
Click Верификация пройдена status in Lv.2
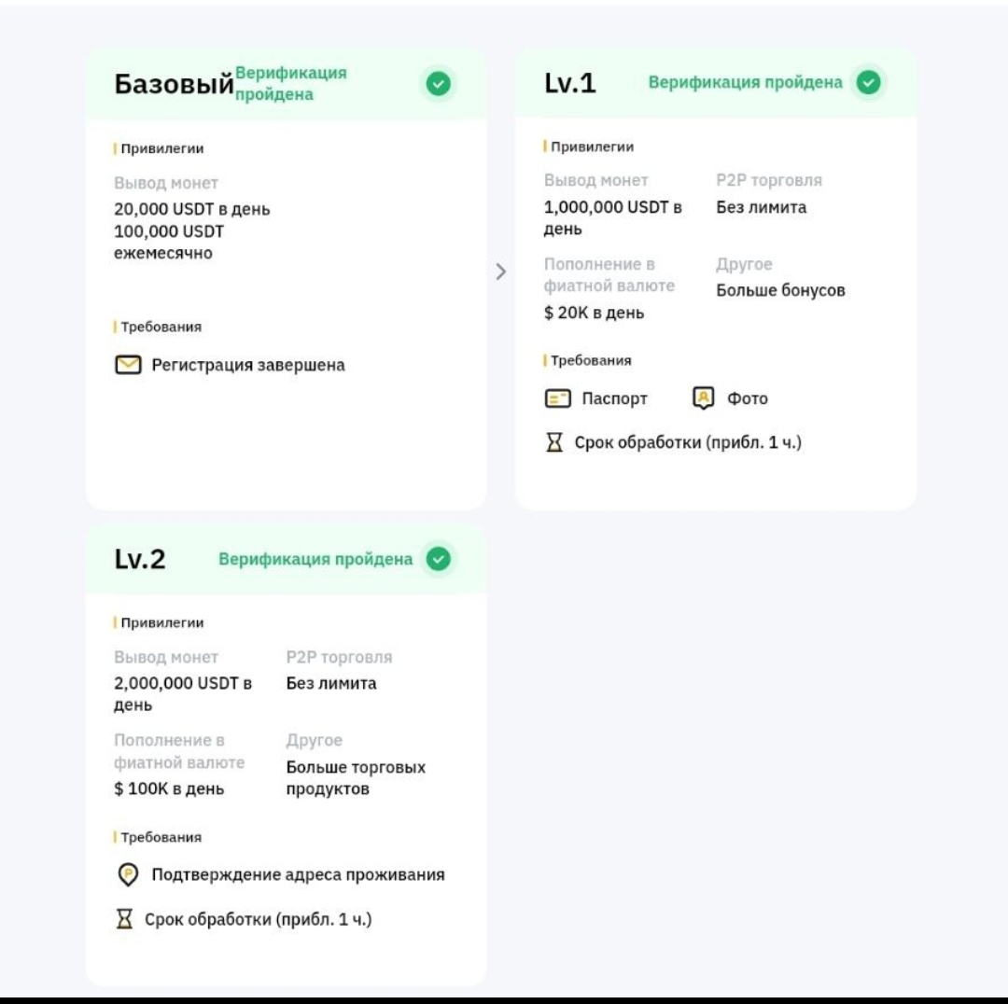pyautogui.click(x=315, y=559)
